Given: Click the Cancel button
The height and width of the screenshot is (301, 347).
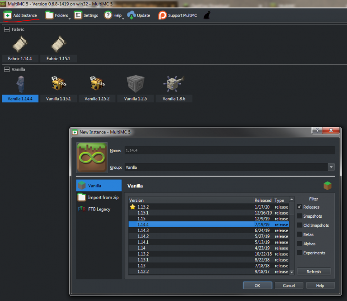Looking at the screenshot, I should coord(289,286).
